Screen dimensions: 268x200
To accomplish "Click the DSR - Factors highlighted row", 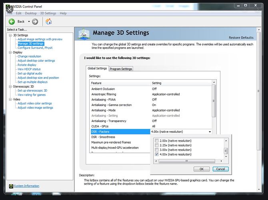I will [x=120, y=132].
